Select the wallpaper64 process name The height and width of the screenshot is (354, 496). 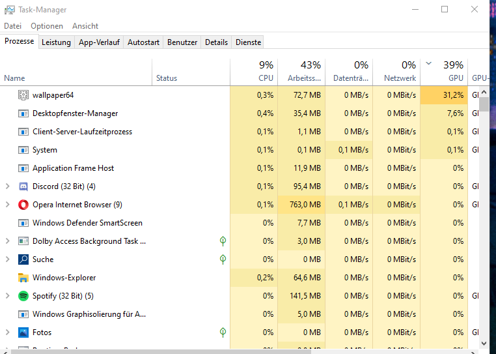[53, 95]
